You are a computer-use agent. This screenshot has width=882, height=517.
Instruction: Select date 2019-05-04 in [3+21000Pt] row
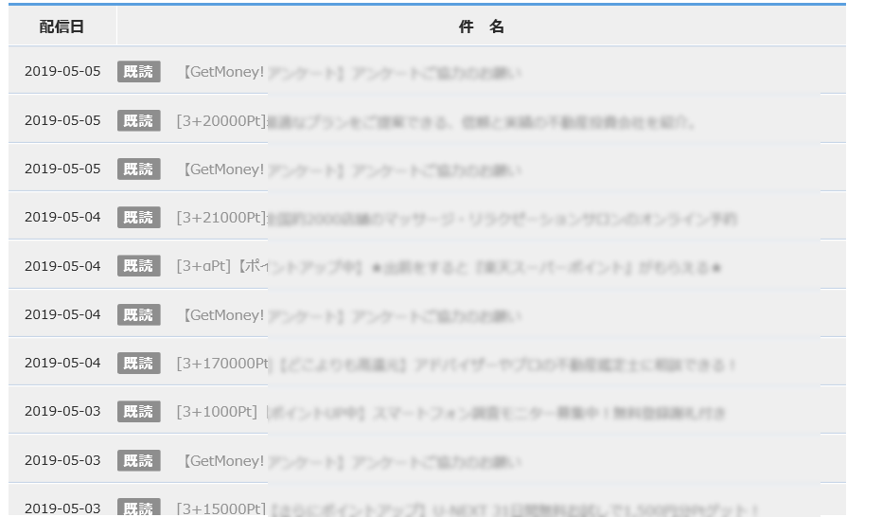pyautogui.click(x=62, y=217)
